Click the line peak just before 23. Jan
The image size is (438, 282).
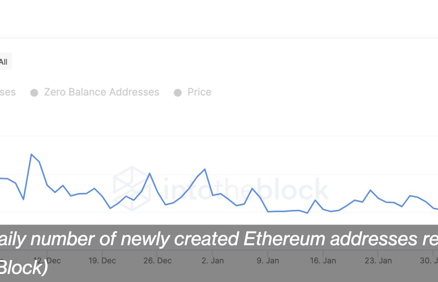[x=370, y=190]
